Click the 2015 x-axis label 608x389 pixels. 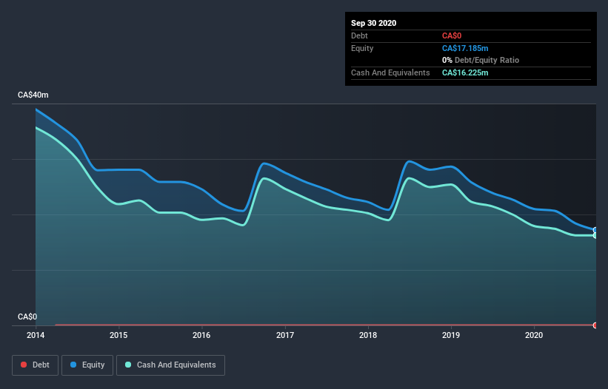click(118, 335)
